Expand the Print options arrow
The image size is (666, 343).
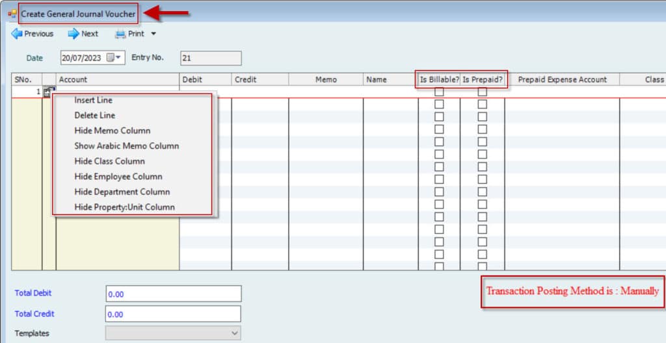coord(153,34)
